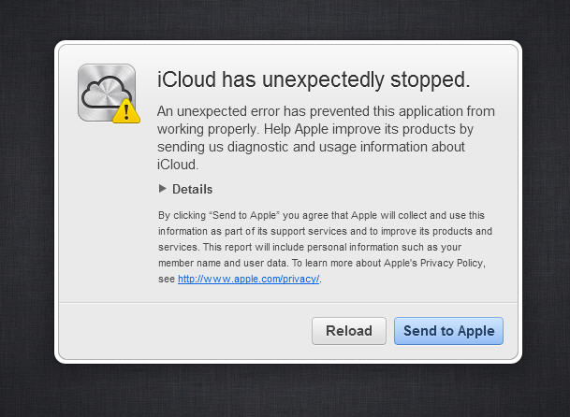This screenshot has height=417, width=570.
Task: Click the Details label text
Action: pos(192,189)
